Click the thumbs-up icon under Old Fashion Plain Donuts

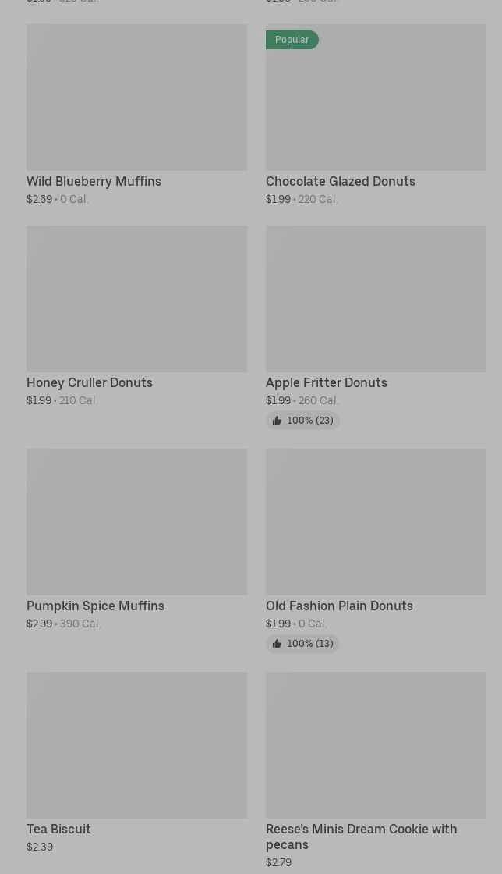coord(277,644)
